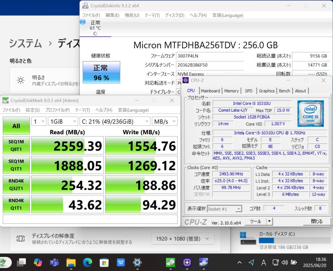Click CrystalDiskMark title bar app icon
Image resolution: width=333 pixels, height=271 pixels.
[x=6, y=101]
